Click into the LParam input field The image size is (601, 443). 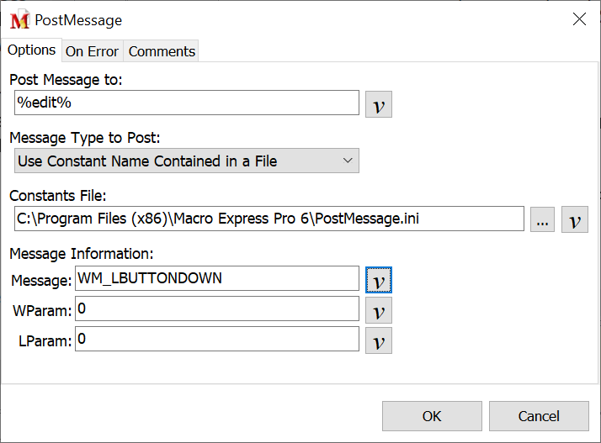pyautogui.click(x=216, y=339)
